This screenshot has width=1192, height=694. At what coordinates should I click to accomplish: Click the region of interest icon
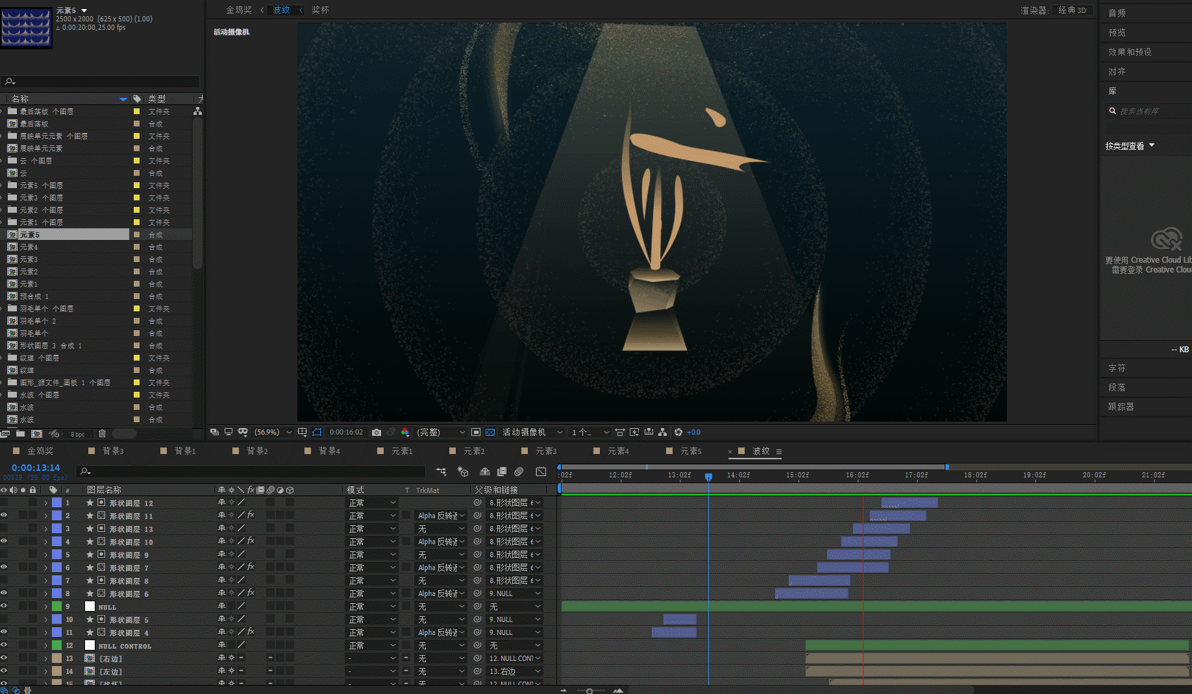[476, 432]
